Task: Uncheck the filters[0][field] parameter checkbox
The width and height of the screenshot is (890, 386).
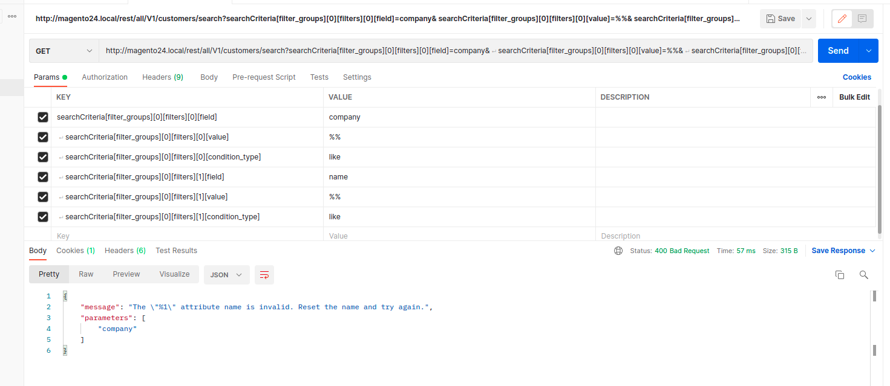Action: click(x=43, y=117)
